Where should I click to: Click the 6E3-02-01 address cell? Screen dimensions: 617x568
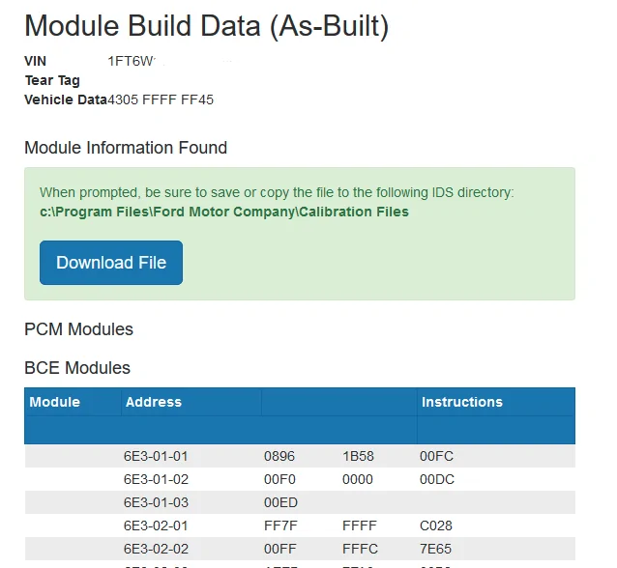click(x=156, y=526)
